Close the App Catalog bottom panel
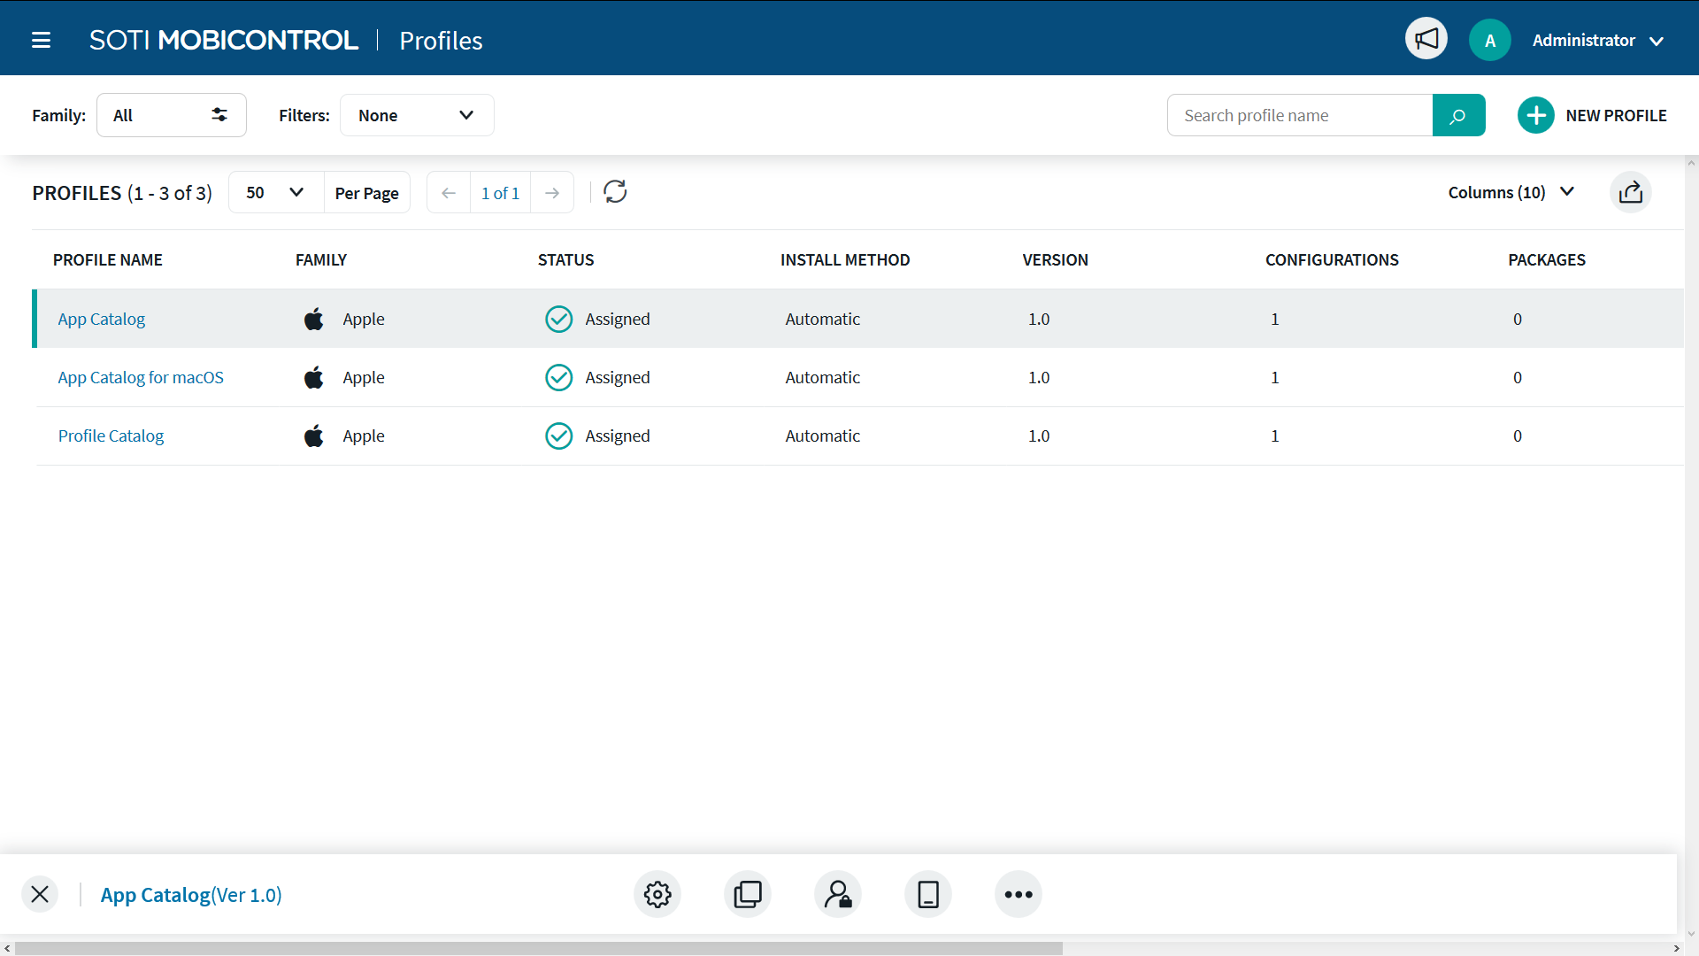 click(40, 894)
